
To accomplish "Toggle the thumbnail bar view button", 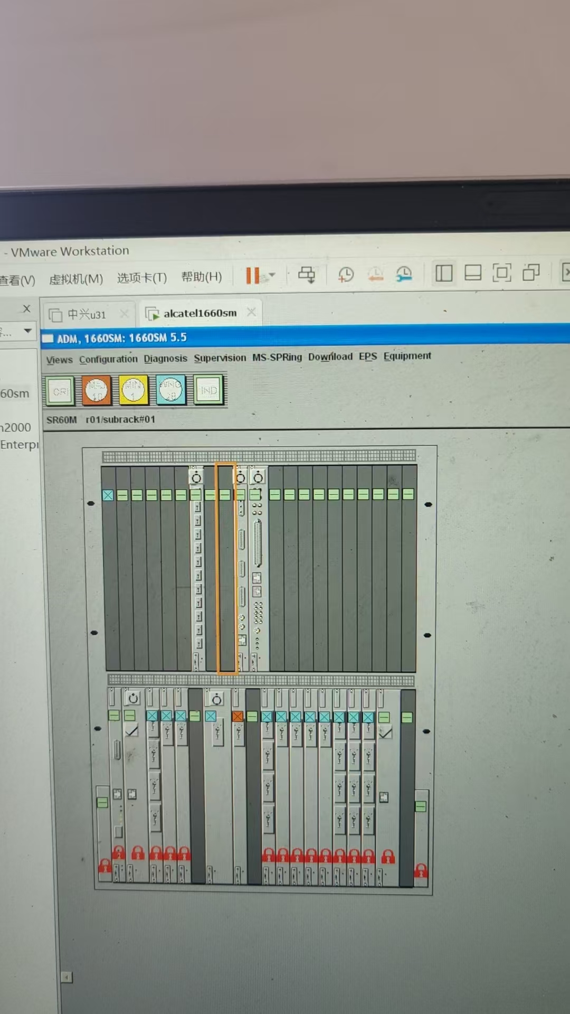I will pyautogui.click(x=472, y=273).
